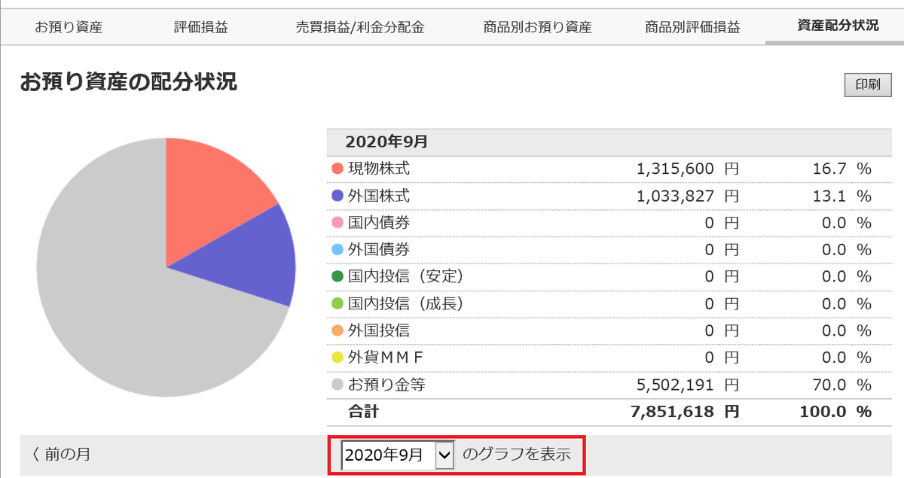Open the 売買損益/利金分配金 tab
The width and height of the screenshot is (904, 478).
coord(360,28)
